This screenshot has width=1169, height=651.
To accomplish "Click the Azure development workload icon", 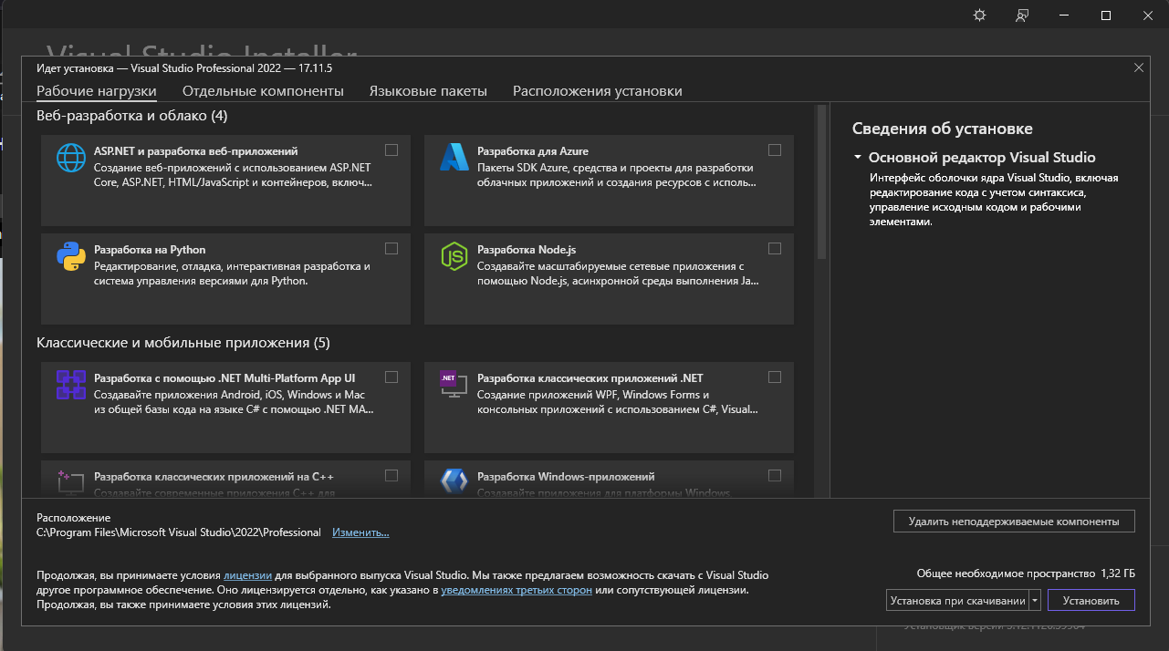I will pos(454,158).
